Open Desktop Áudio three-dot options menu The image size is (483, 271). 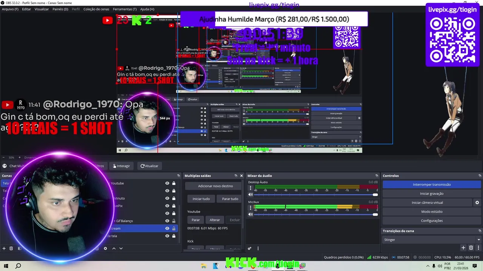pos(250,188)
